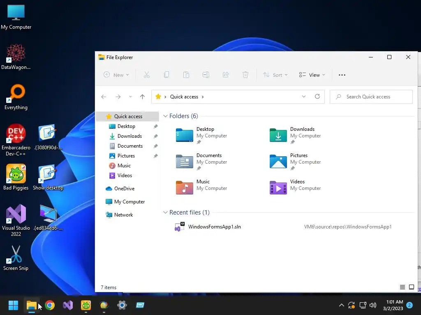The width and height of the screenshot is (421, 315).
Task: Unpin Pictures via its pin icon in sidebar
Action: 155,156
